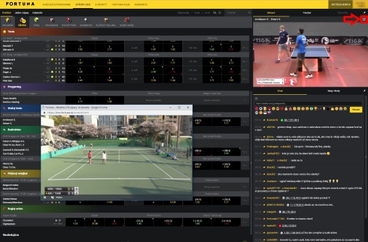368x242 pixels.
Task: Click the chat message input field
Action: coord(308,104)
